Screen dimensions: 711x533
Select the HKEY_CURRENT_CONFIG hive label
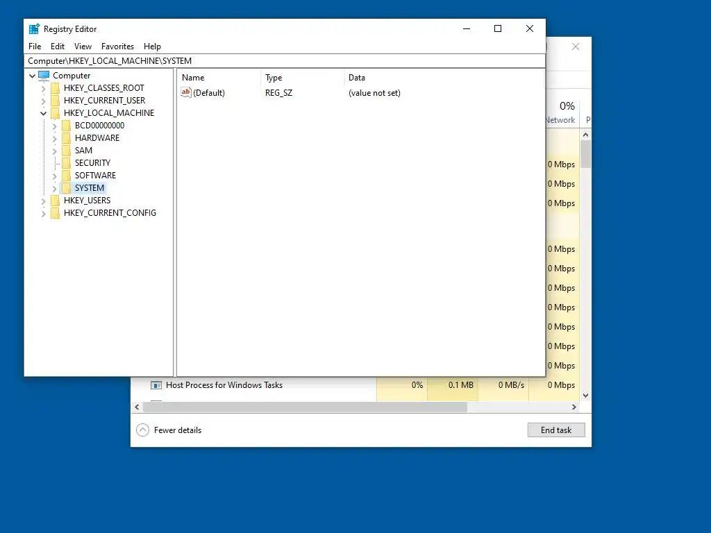tap(110, 213)
